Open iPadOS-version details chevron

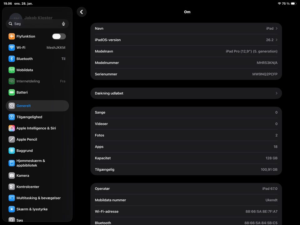click(277, 40)
